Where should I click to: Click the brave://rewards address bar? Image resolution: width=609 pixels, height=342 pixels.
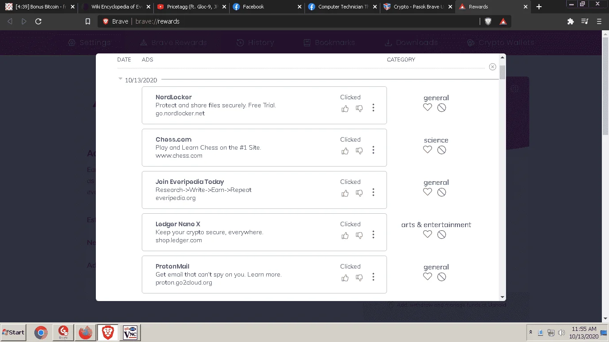289,21
